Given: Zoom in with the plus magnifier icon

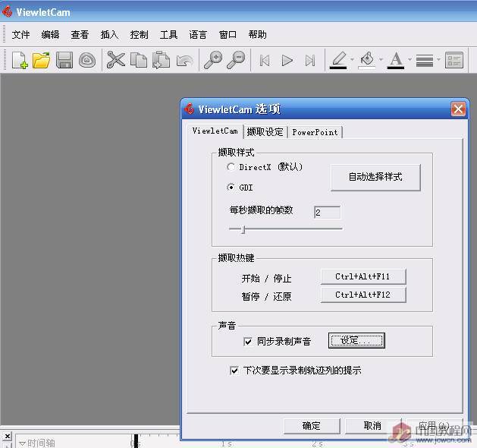Looking at the screenshot, I should point(213,60).
